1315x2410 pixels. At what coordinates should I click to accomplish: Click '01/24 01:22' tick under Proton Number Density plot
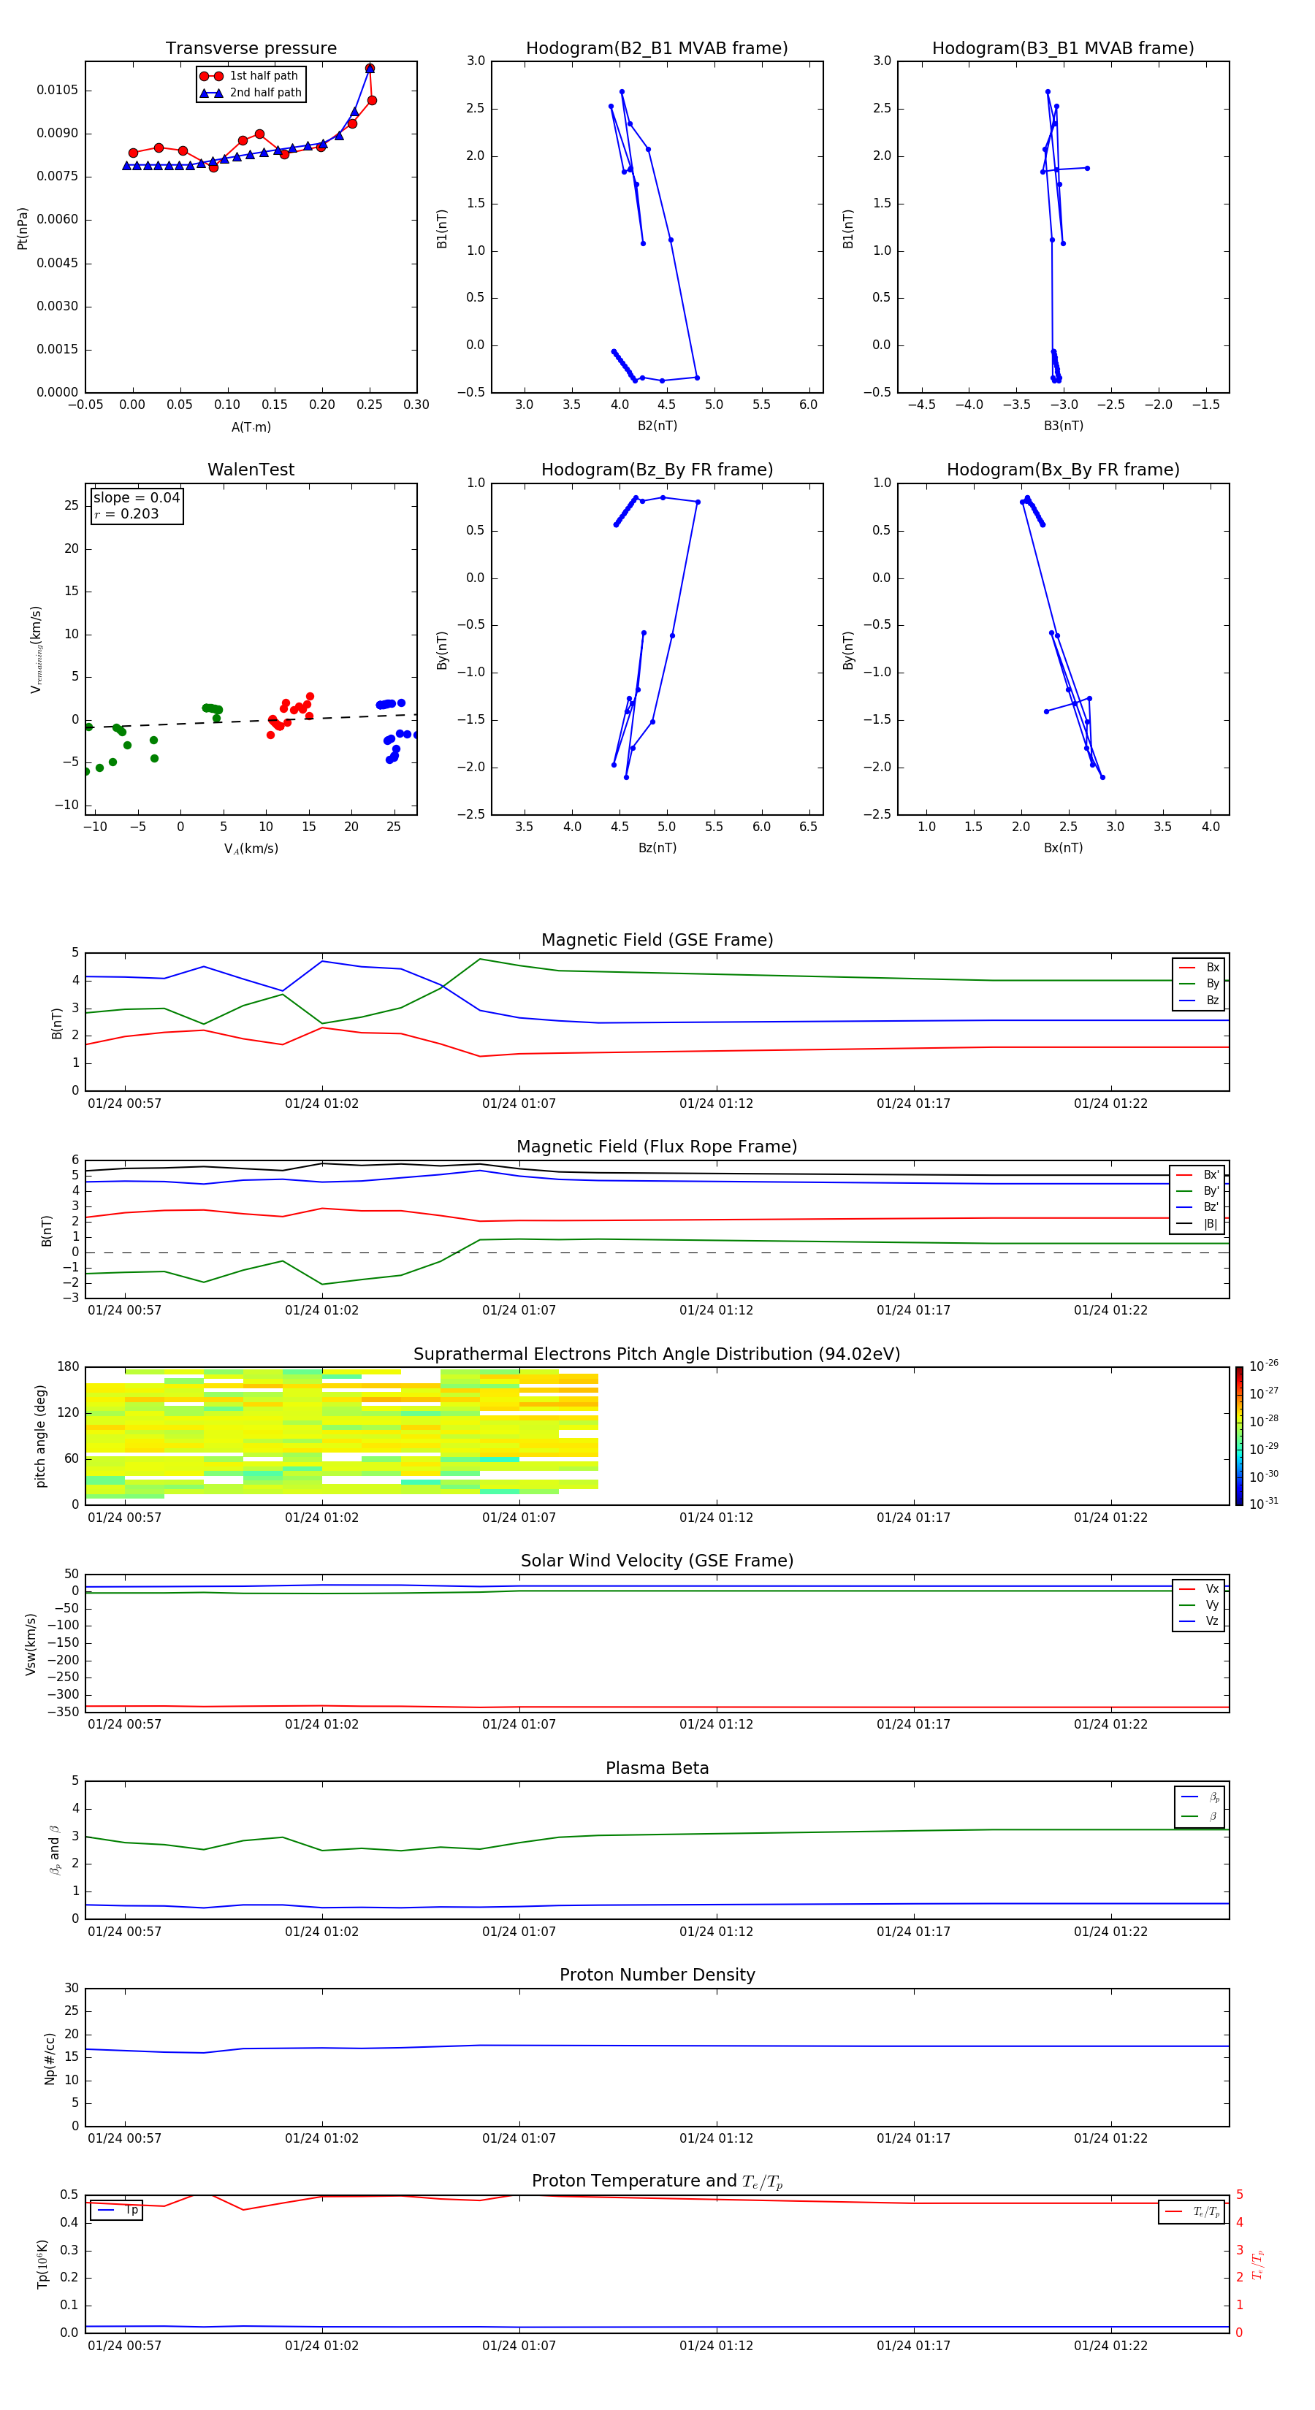1110,2138
